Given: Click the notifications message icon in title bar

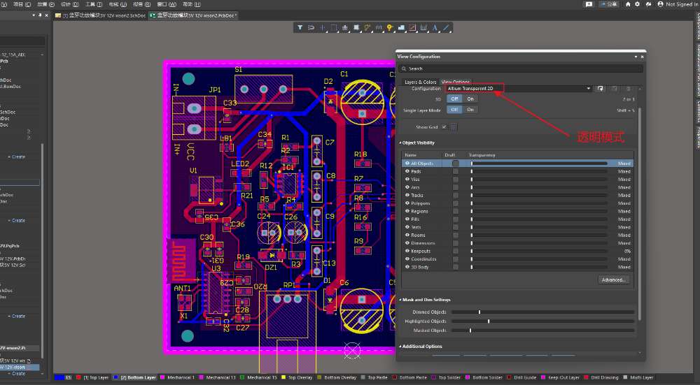Looking at the screenshot, I should pos(589,4).
